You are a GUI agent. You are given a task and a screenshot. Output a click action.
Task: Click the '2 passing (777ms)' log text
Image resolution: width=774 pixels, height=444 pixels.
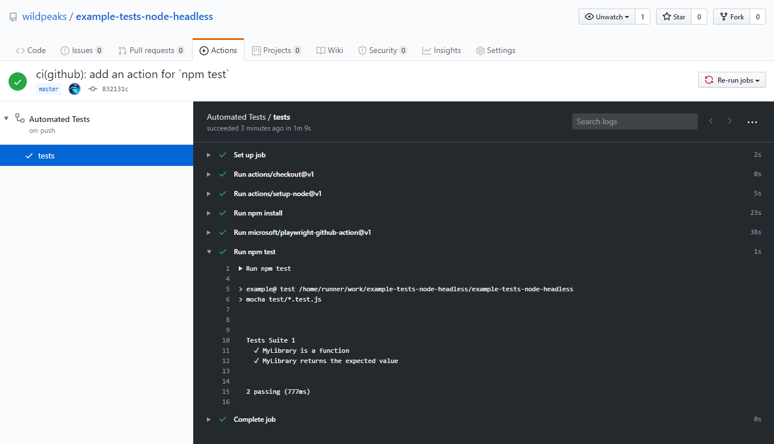[278, 392]
